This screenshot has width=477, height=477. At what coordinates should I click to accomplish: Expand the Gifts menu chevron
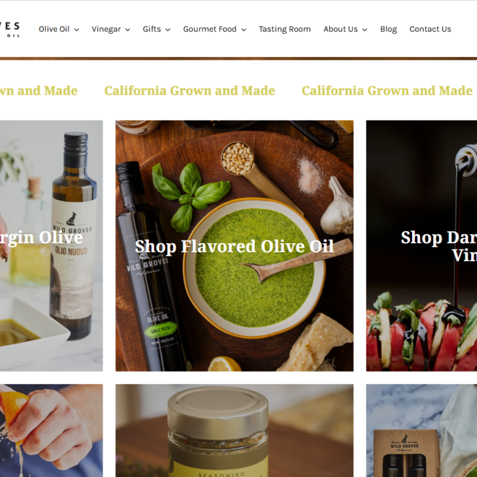click(x=168, y=30)
